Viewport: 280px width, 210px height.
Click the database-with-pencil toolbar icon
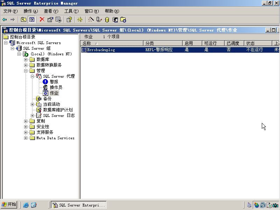click(x=99, y=20)
